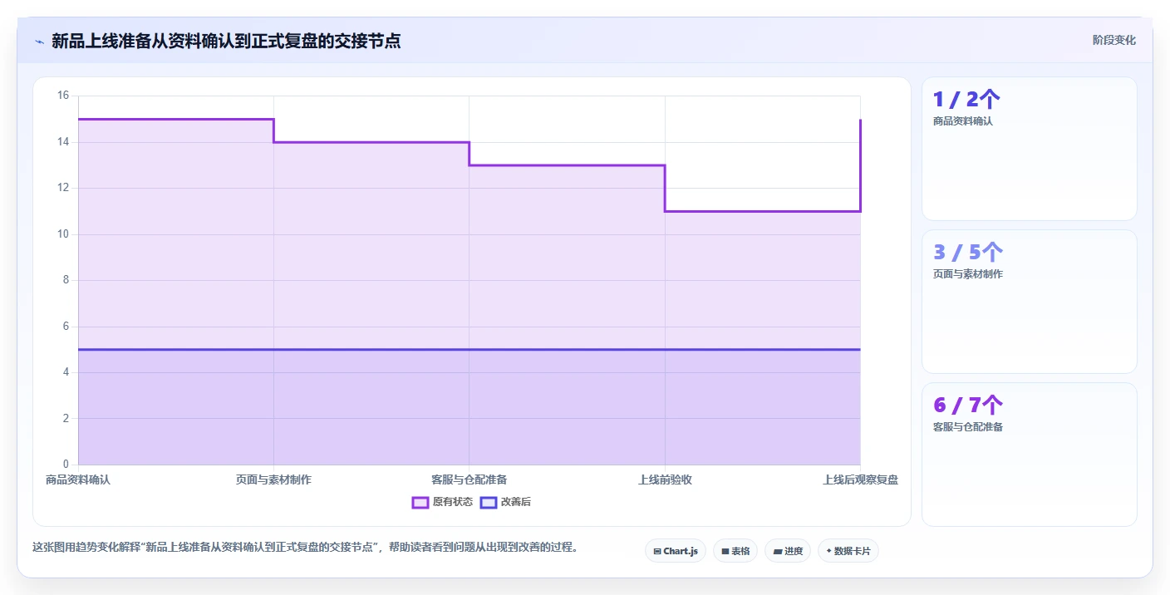Click the y-axis value 16
This screenshot has height=595, width=1170.
[x=63, y=96]
